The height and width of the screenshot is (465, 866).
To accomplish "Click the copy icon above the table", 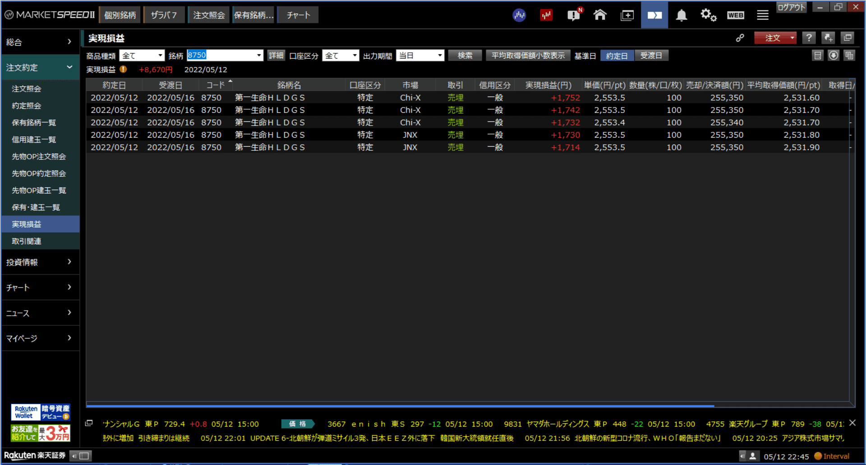I will [849, 56].
